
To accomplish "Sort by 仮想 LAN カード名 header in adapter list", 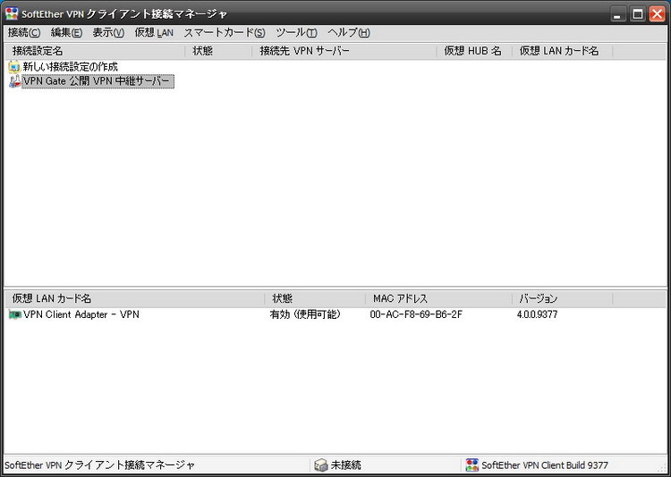I will (x=134, y=298).
